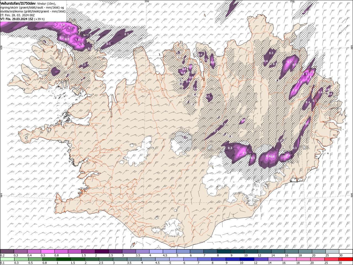
Task: Pick the pale green bottom-row swatch between 0.1 and 0.3
Action: coord(7,259)
